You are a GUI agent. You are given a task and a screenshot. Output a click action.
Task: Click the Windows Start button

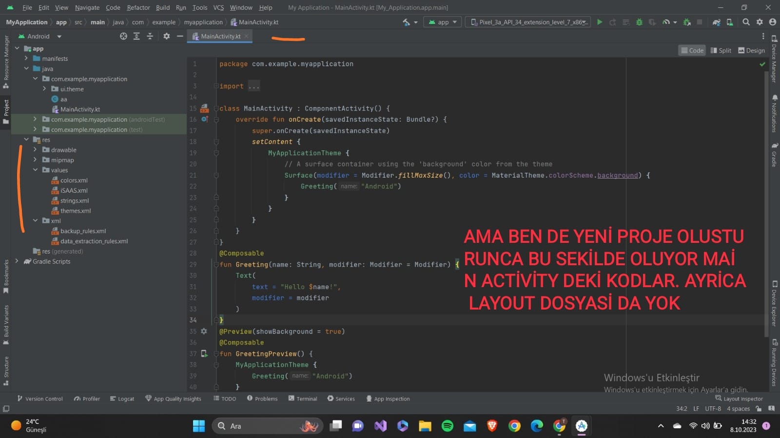click(199, 426)
